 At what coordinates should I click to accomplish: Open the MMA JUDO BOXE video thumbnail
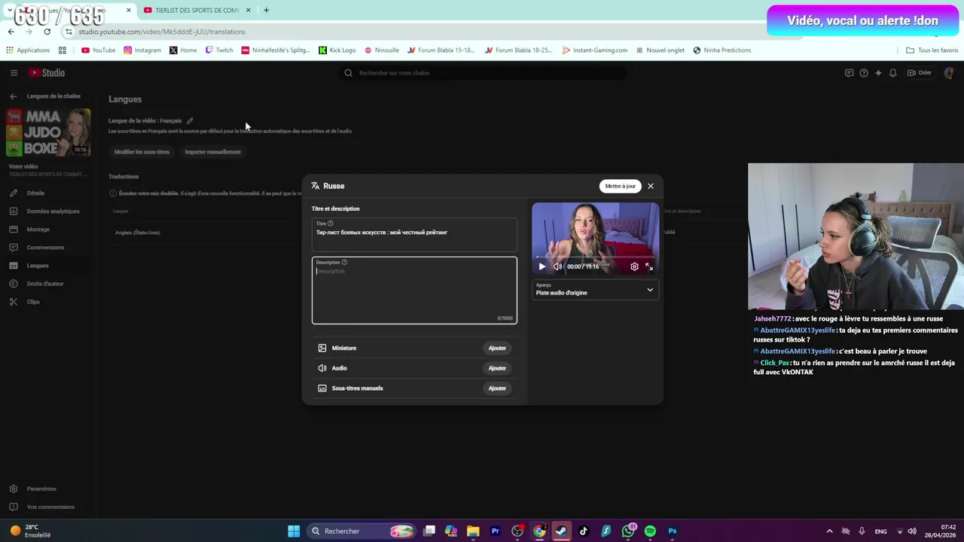pyautogui.click(x=48, y=132)
